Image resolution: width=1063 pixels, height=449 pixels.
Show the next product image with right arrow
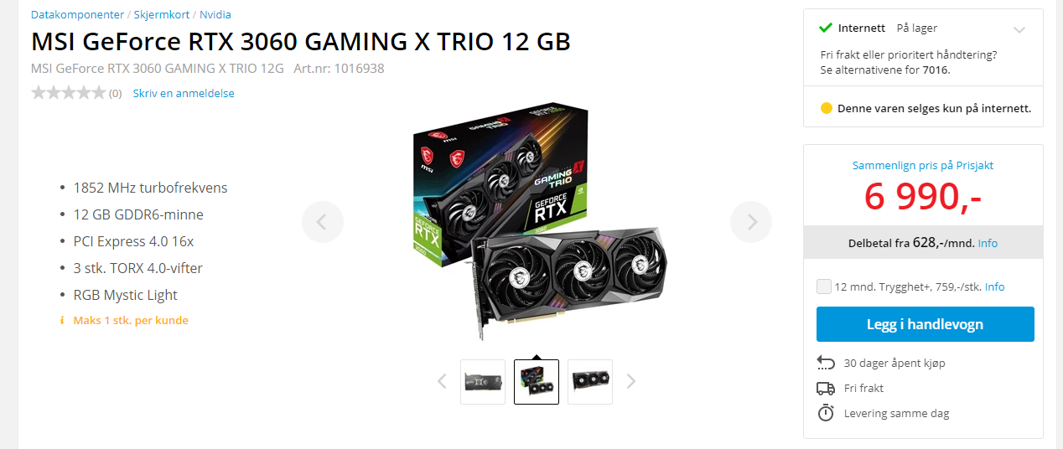point(751,222)
